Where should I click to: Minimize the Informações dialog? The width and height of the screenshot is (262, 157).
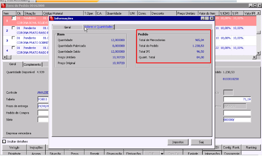click(x=203, y=18)
